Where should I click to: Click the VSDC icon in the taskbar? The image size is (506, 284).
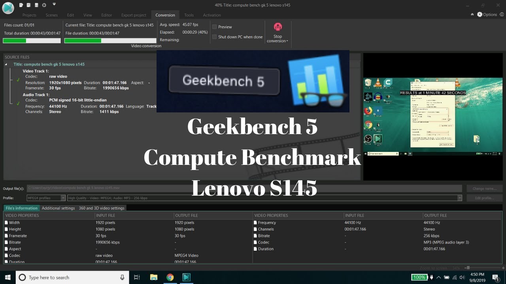click(x=186, y=277)
